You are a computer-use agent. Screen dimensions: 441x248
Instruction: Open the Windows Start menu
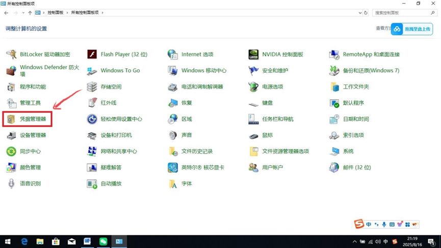click(x=8, y=241)
